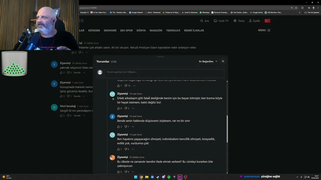Like the partly hidden comment with 15 dislikes
Image resolution: width=321 pixels, height=180 pixels.
click(x=119, y=85)
